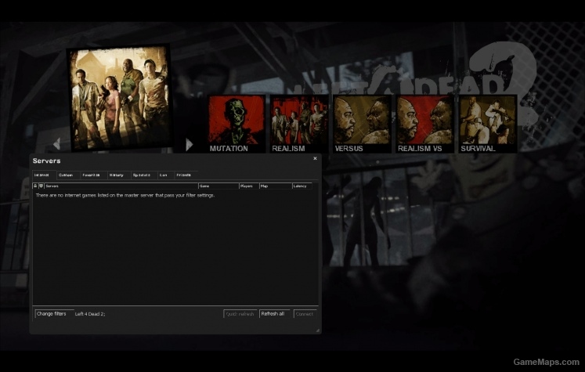Grab the dialog resize grip corner

click(316, 330)
